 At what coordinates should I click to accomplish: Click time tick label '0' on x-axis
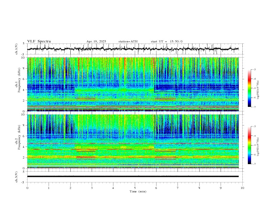(27, 188)
